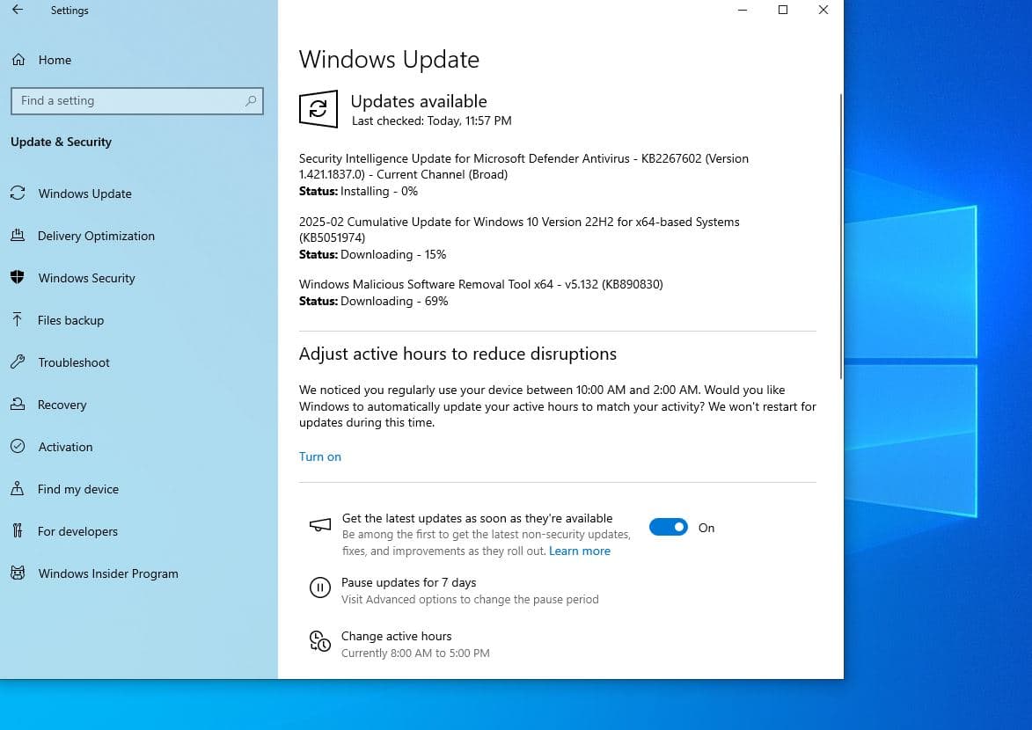Click Learn more about latest updates
This screenshot has width=1032, height=730.
[580, 551]
